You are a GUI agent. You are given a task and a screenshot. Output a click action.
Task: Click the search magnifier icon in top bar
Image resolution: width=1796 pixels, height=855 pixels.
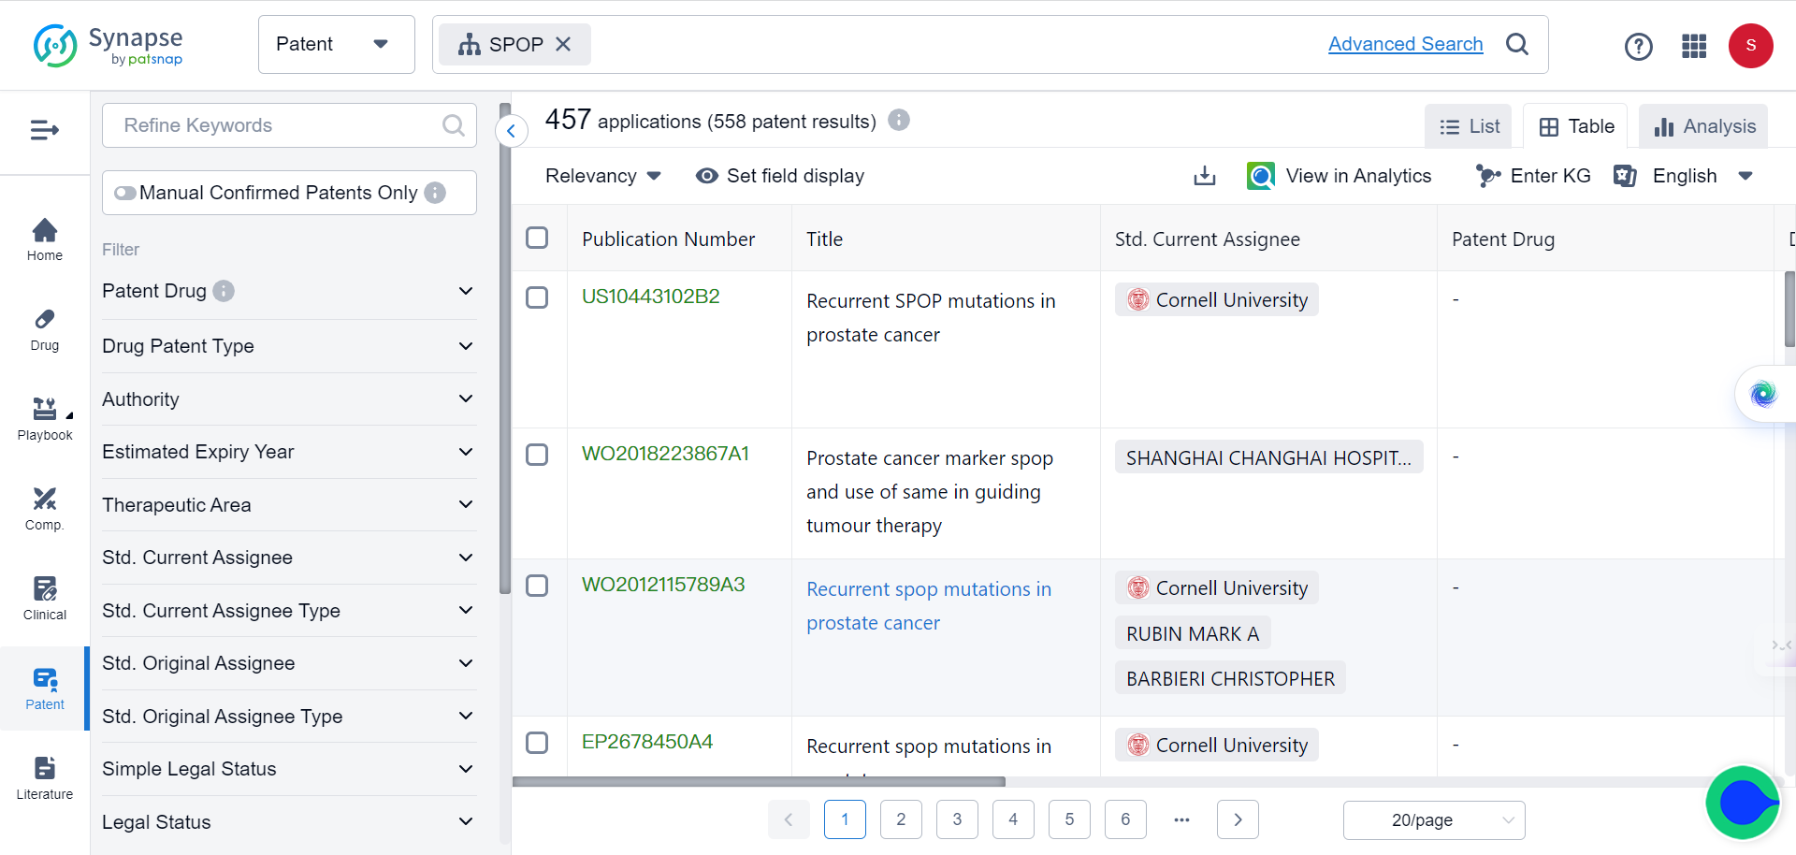coord(1517,44)
